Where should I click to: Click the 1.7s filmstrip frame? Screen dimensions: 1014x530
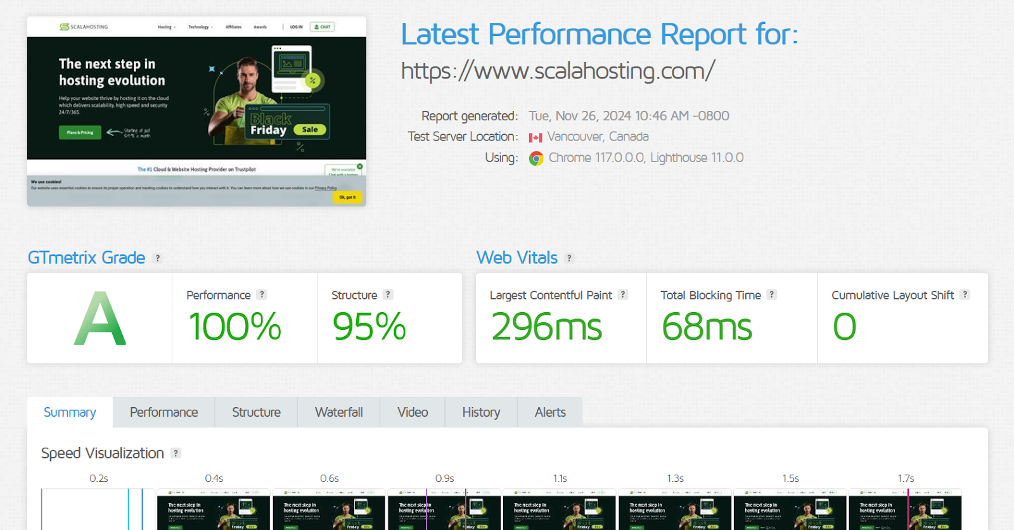906,509
